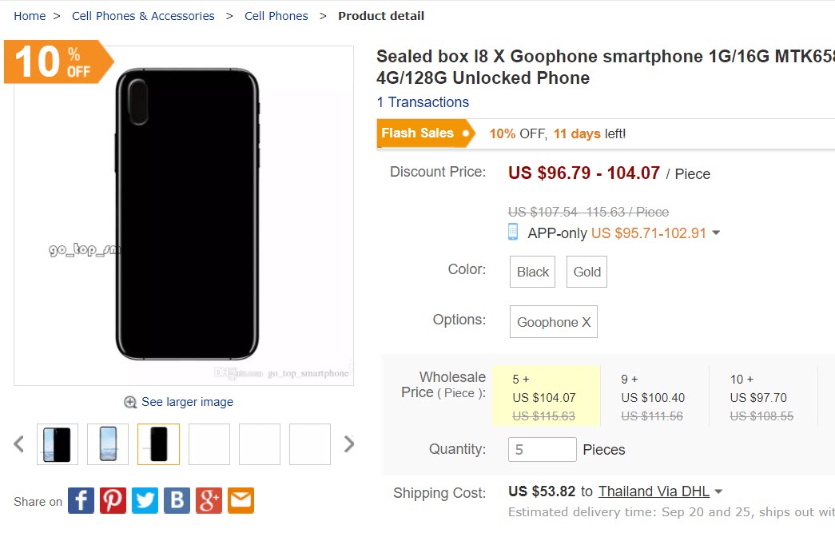Image resolution: width=835 pixels, height=537 pixels.
Task: Share the product via VK
Action: [x=177, y=500]
